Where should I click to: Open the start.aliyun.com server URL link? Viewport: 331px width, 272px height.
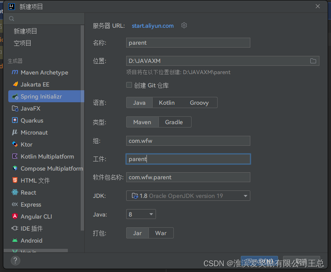point(153,26)
